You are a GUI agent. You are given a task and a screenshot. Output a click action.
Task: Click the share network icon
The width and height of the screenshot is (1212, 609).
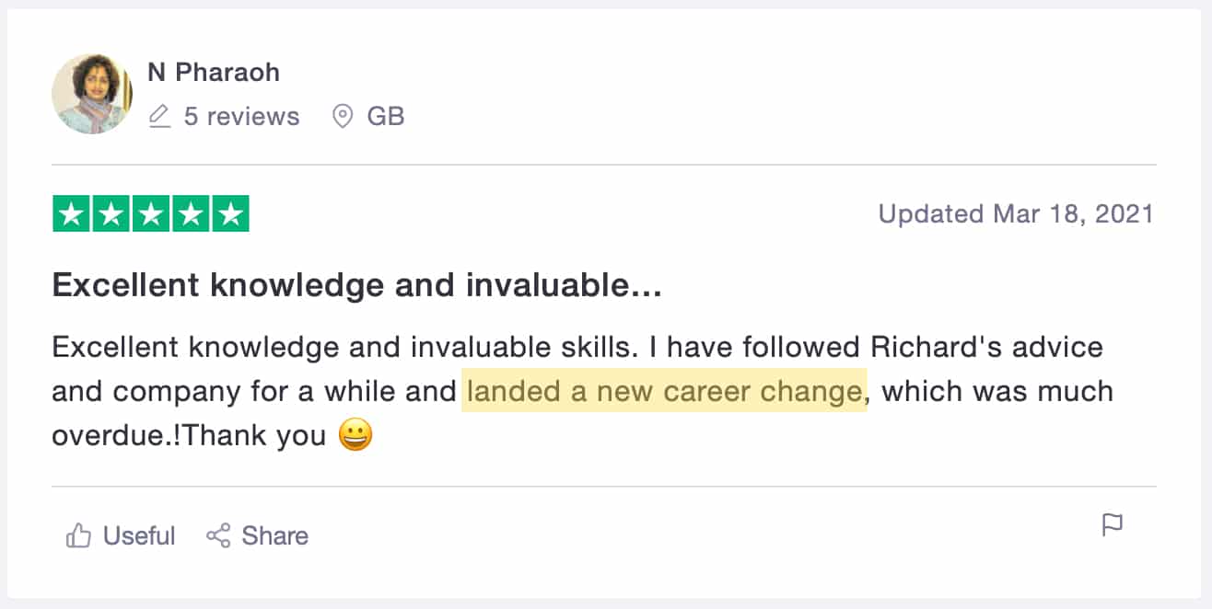218,535
